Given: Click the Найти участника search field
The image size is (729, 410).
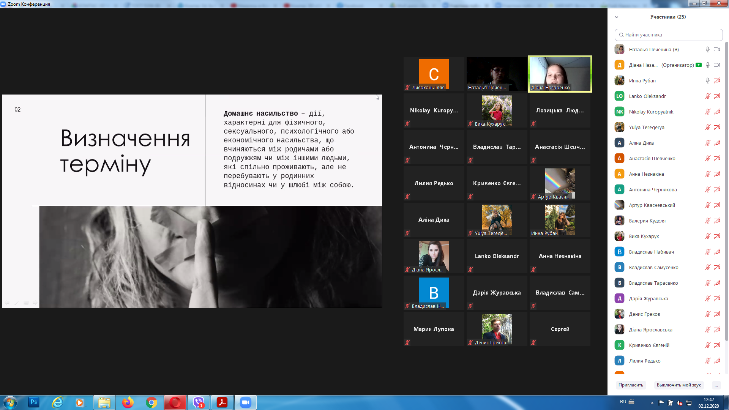Looking at the screenshot, I should [x=668, y=35].
